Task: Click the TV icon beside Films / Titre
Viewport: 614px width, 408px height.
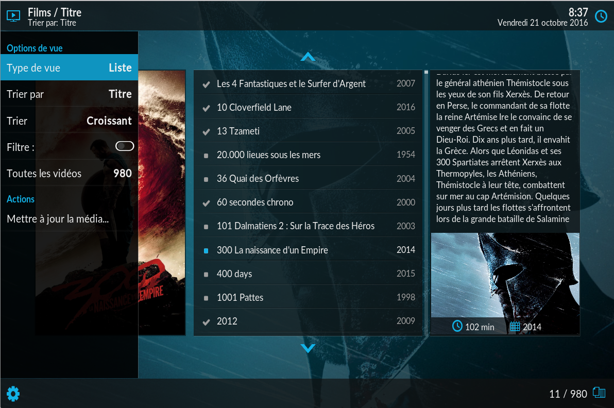Action: [x=14, y=16]
